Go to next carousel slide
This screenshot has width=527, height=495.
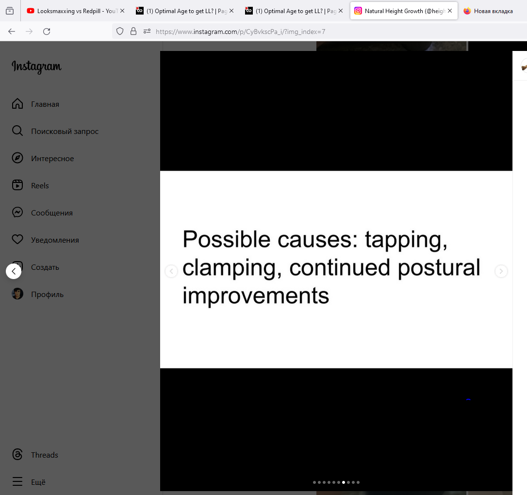coord(501,271)
